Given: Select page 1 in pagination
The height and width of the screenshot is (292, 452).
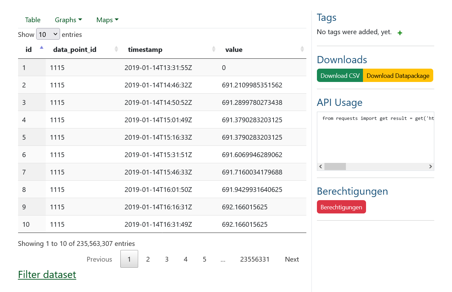Looking at the screenshot, I should (x=129, y=259).
